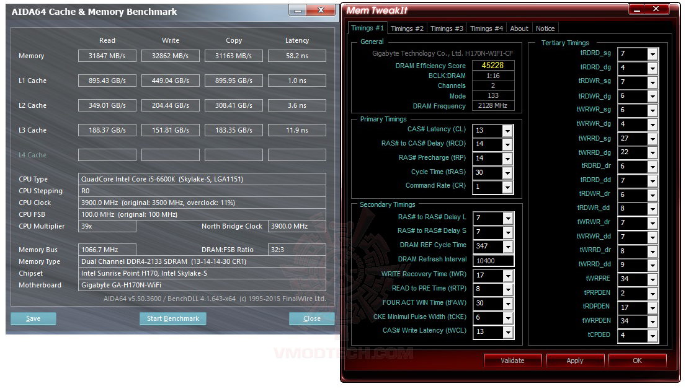
Task: Expand RAS# to RAS# Delay L dropdown
Action: (508, 218)
